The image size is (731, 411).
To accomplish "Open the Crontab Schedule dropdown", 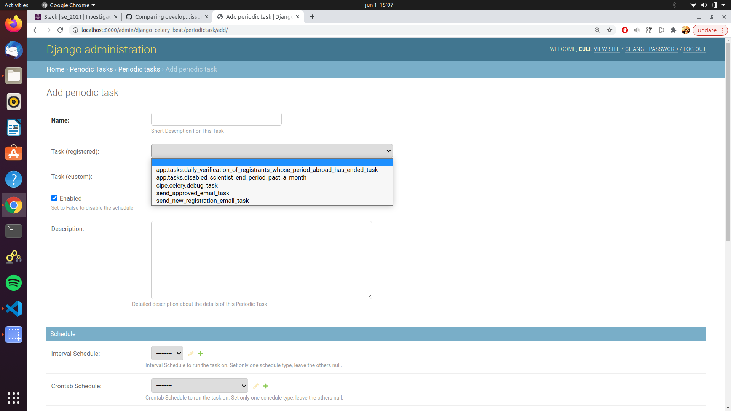I will coord(200,386).
